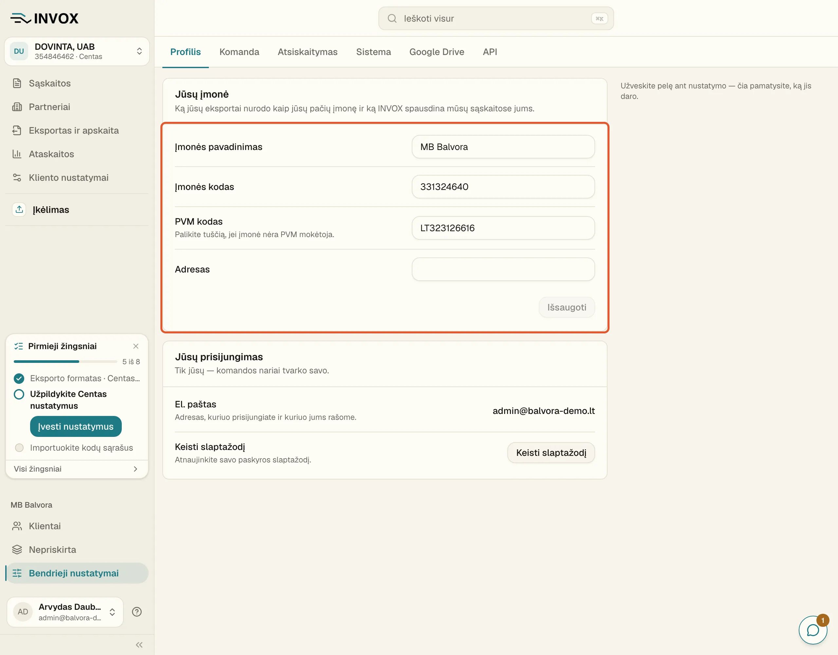Collapse the sidebar with double chevron
Image resolution: width=838 pixels, height=655 pixels.
(139, 645)
